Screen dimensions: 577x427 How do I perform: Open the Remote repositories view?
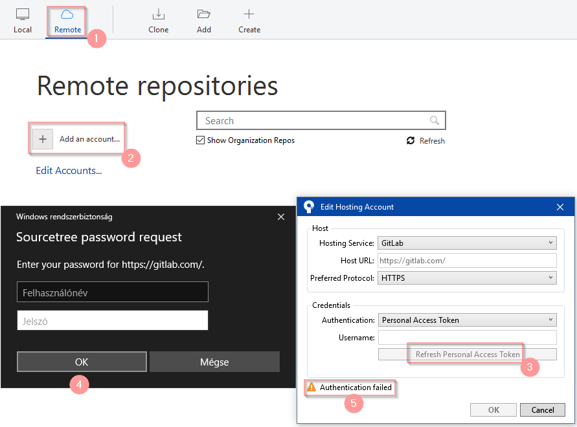click(65, 19)
